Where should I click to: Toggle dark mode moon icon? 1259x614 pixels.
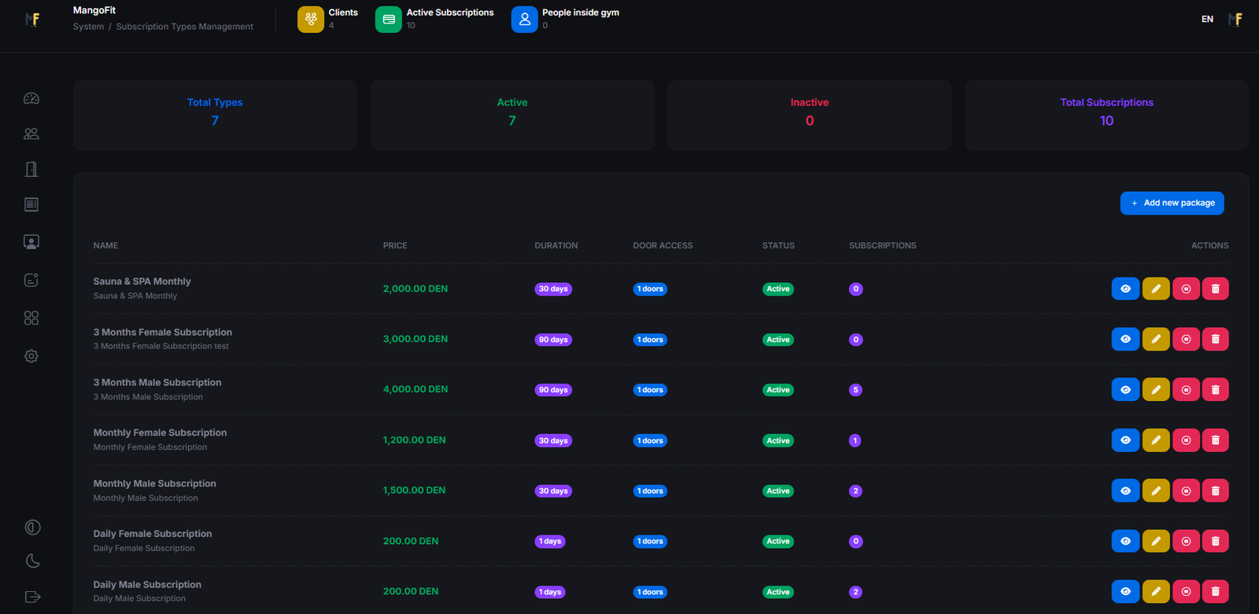[32, 561]
